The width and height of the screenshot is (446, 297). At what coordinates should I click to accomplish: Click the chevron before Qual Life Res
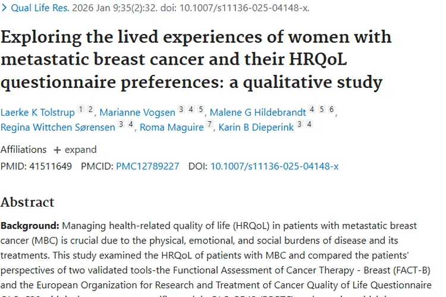pyautogui.click(x=4, y=8)
